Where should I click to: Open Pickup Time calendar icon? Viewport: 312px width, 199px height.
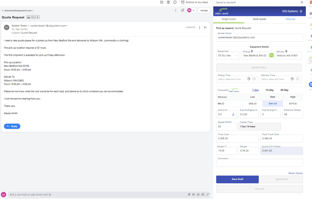pos(249,79)
